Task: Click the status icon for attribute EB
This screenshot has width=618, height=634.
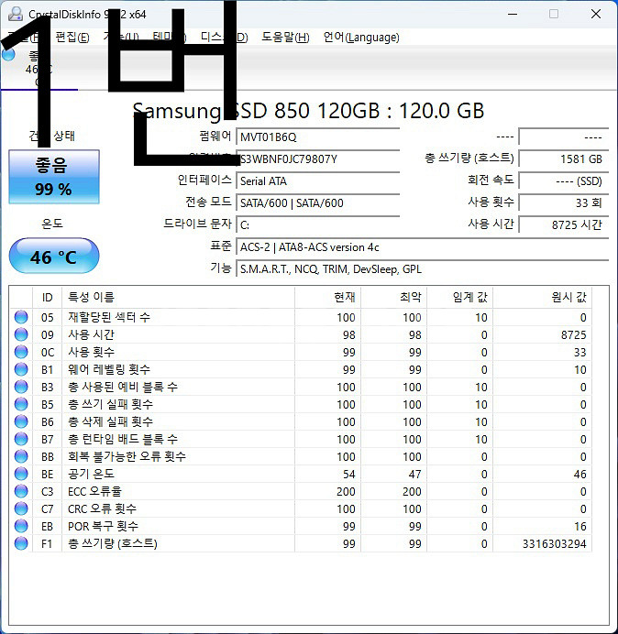Action: (x=21, y=526)
